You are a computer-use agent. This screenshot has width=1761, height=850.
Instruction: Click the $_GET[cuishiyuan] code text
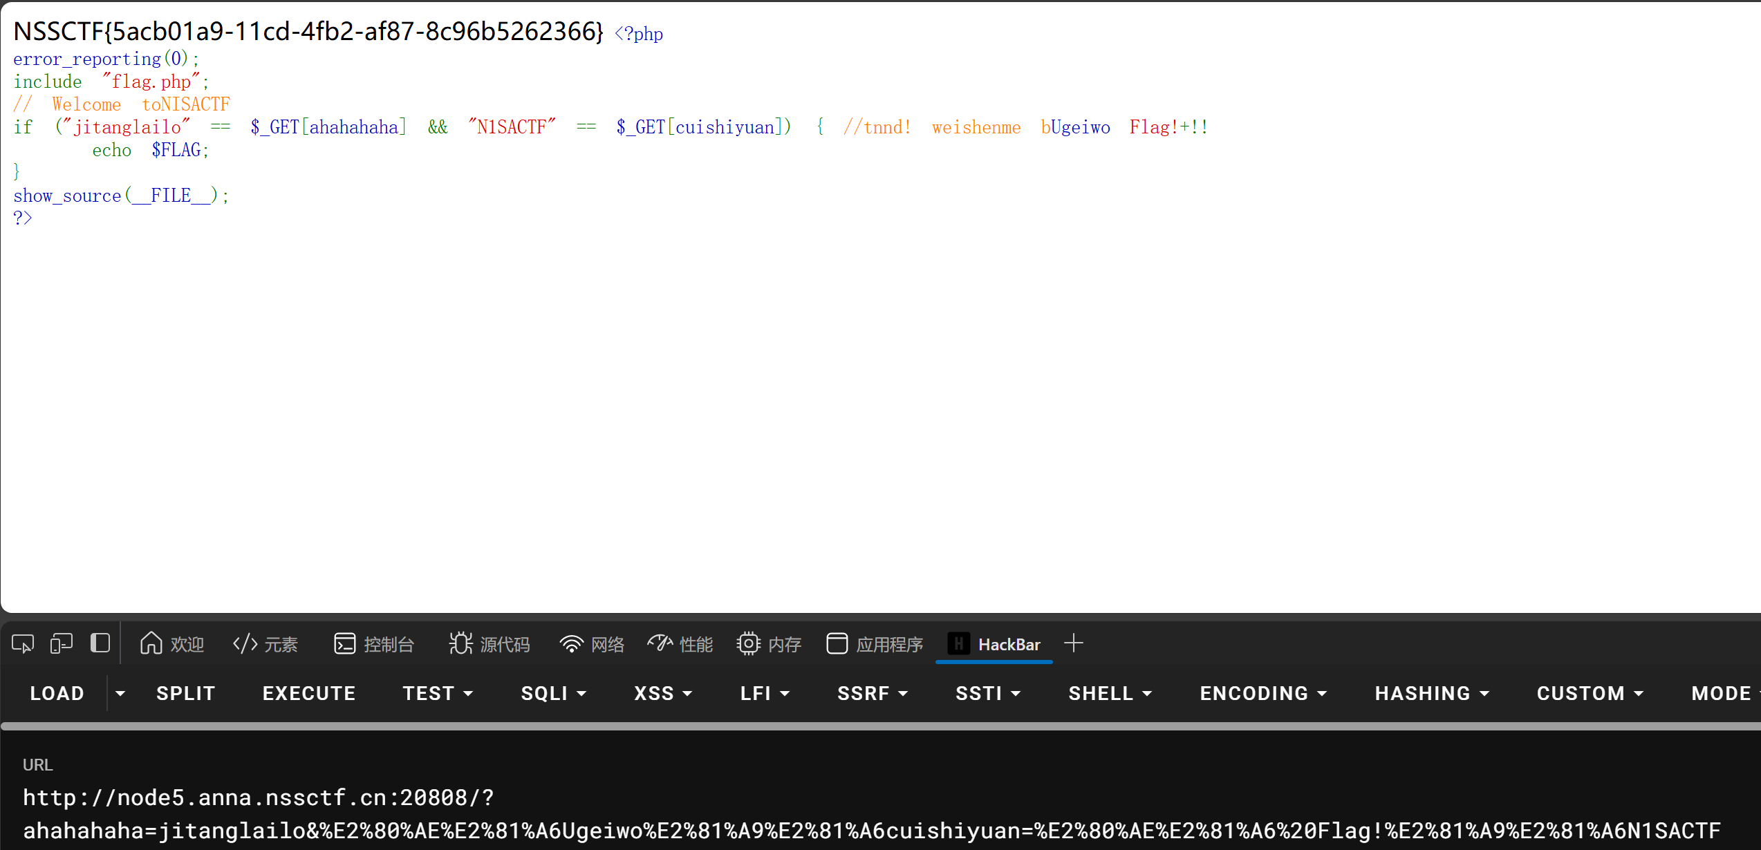click(699, 127)
